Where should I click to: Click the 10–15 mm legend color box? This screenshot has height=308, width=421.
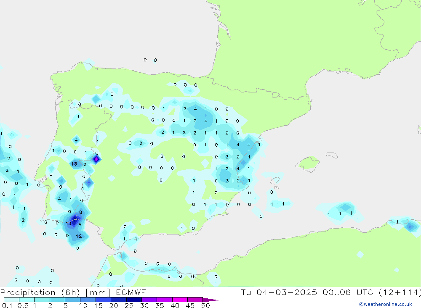pos(88,300)
